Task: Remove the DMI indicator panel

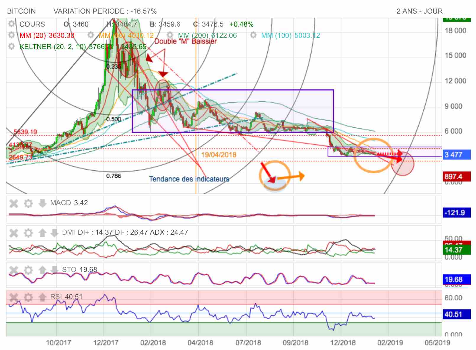Action: tap(14, 233)
